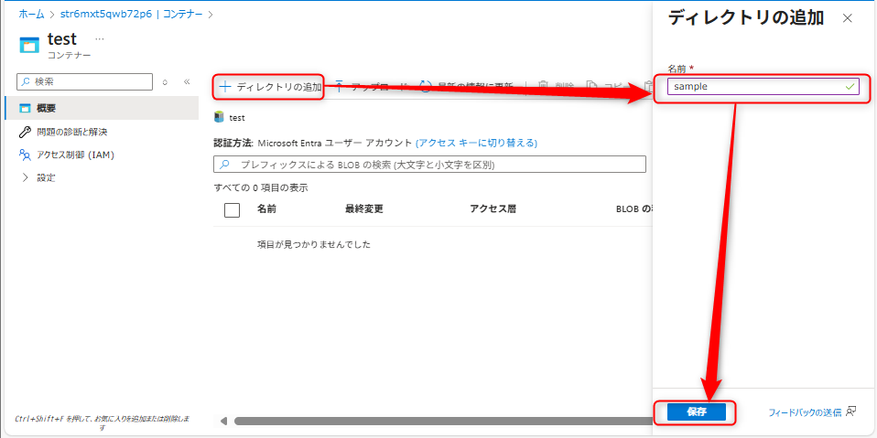Toggle the select-all checkbox in table header
This screenshot has height=438, width=877.
[232, 210]
